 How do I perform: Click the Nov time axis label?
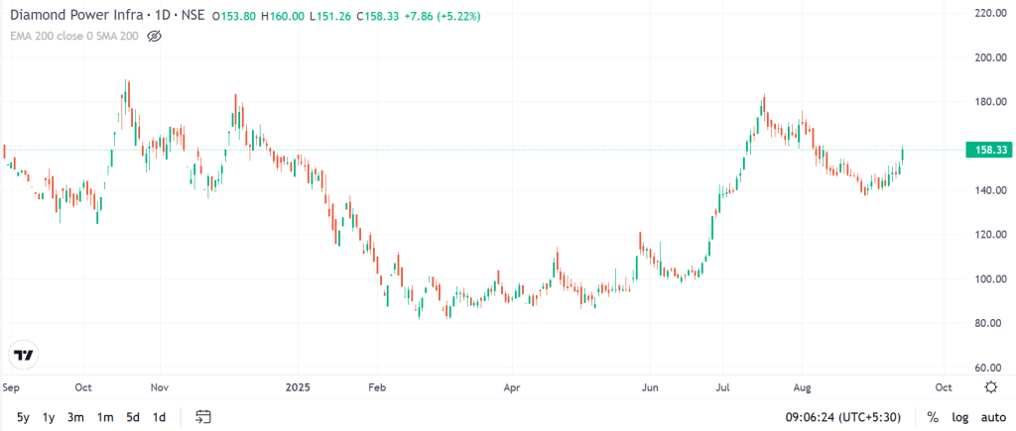[x=160, y=387]
